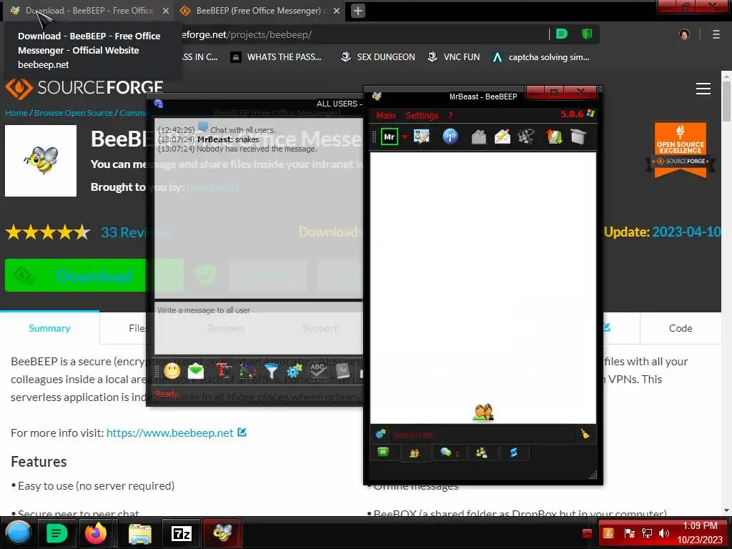Viewport: 732px width, 549px height.
Task: Click the blue gear search options icon beside the user search
Action: (380, 435)
